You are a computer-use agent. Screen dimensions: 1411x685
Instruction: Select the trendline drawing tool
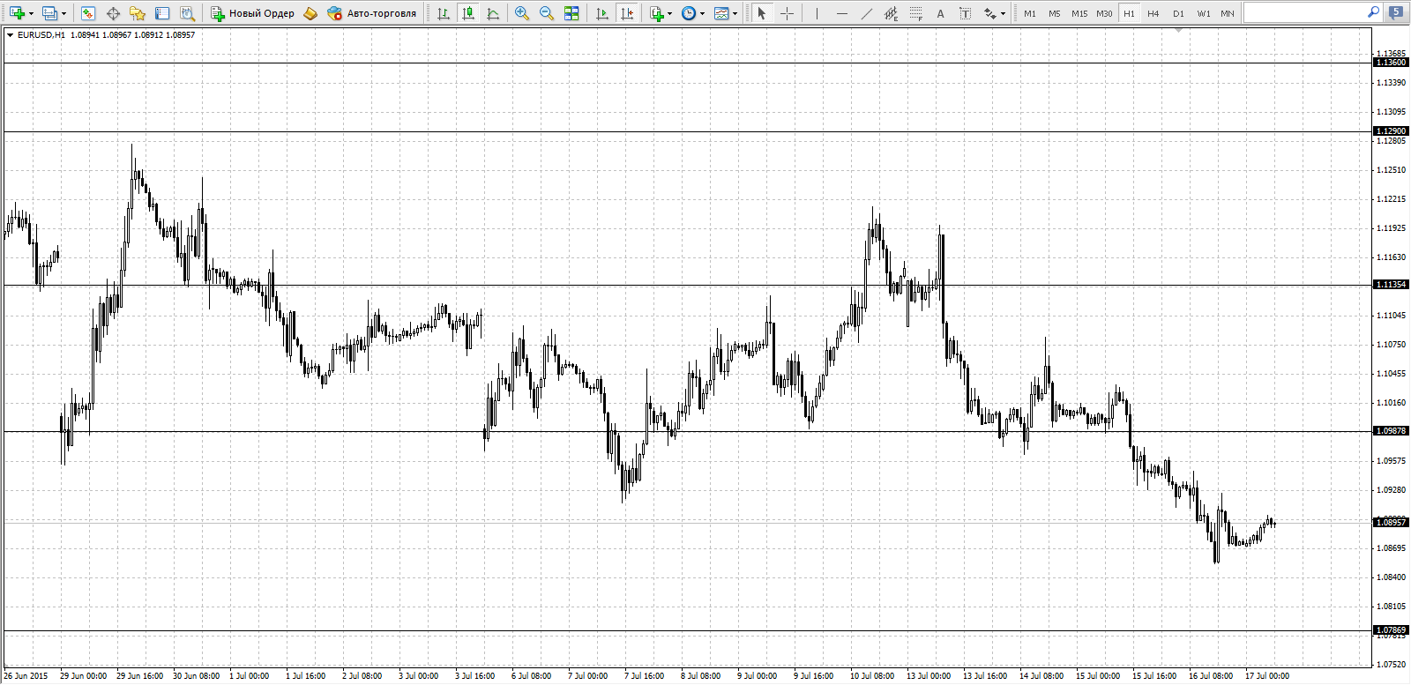(867, 13)
